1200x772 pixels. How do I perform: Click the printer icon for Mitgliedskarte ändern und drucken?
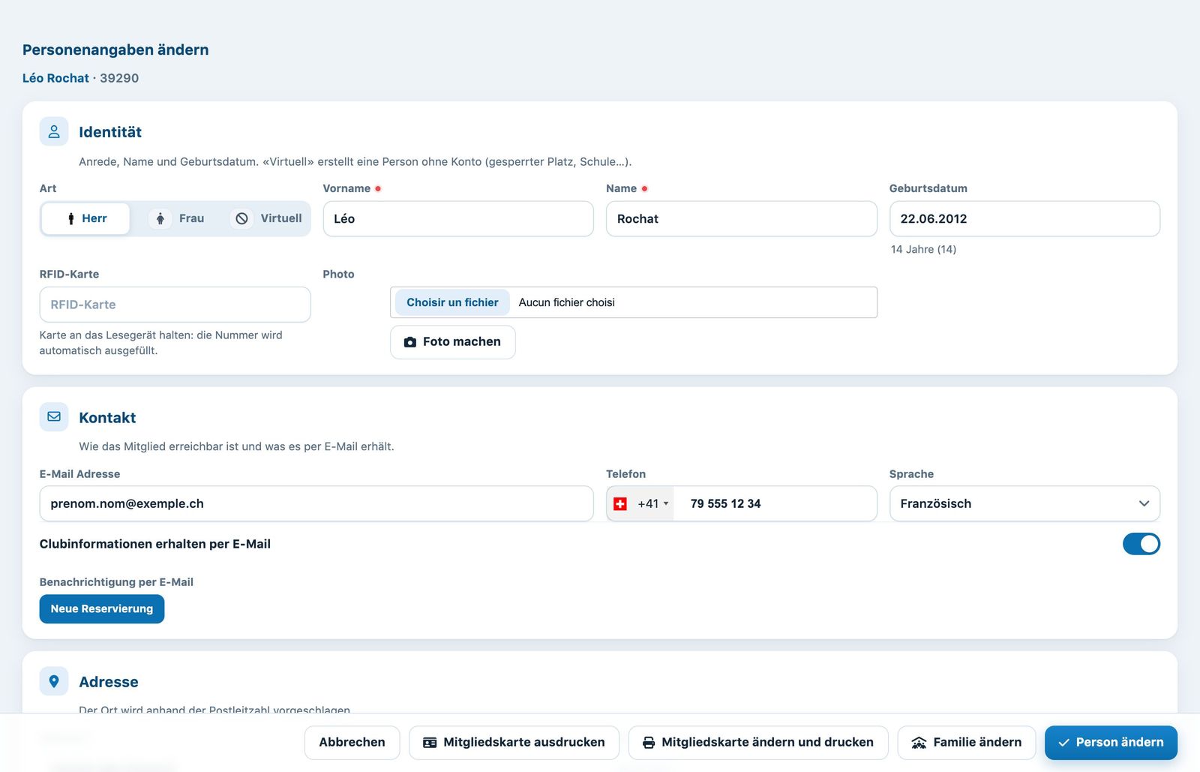pyautogui.click(x=649, y=743)
